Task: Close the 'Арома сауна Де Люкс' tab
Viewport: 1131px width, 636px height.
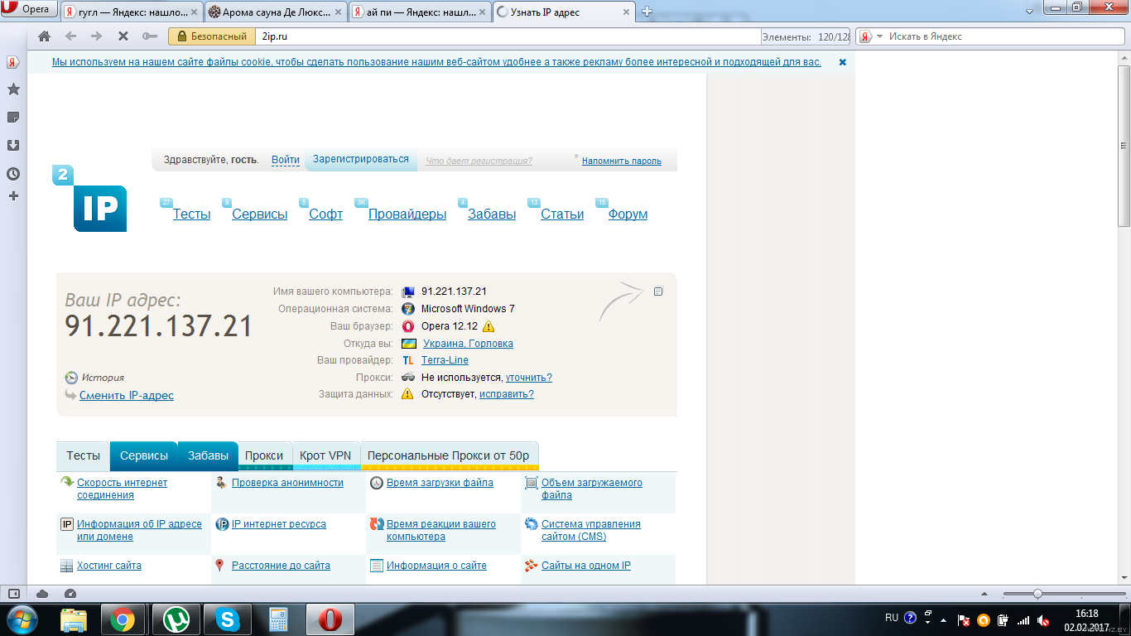Action: (339, 12)
